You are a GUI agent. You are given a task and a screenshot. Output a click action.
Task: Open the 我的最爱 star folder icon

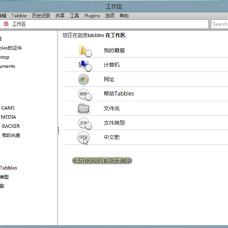[x=85, y=51]
